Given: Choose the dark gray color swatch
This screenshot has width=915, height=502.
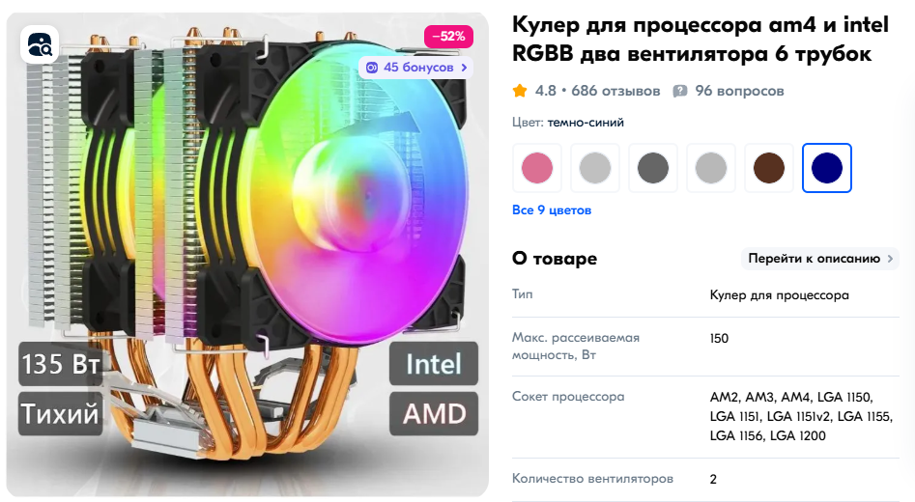Looking at the screenshot, I should tap(653, 168).
